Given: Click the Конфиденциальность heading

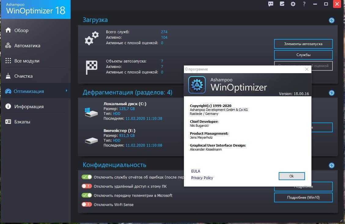Looking at the screenshot, I should [114, 165].
